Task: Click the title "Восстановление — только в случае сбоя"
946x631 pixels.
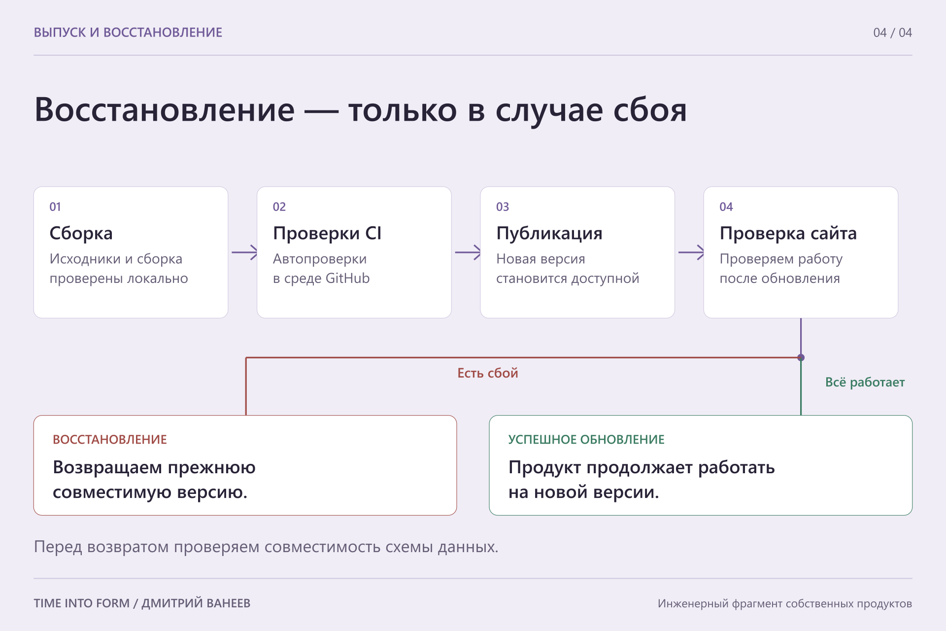Action: pos(360,109)
